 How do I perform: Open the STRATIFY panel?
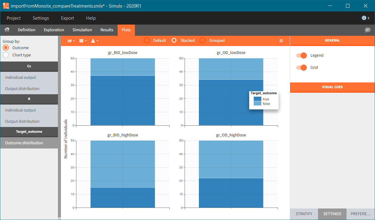pos(303,214)
